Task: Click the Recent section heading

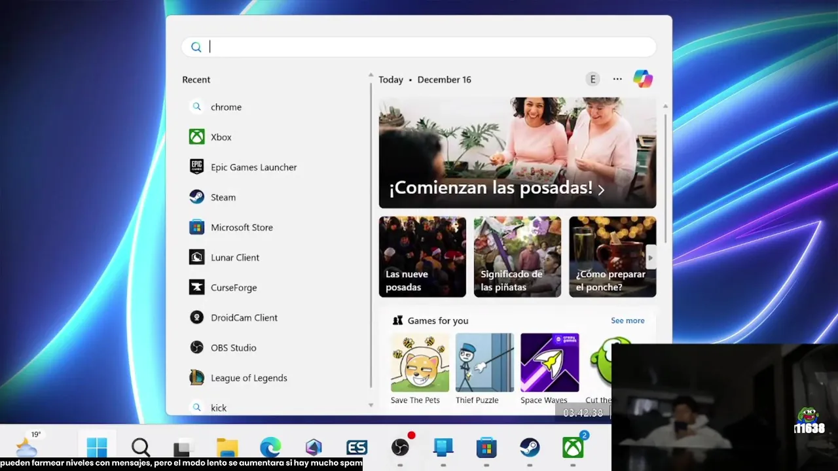Action: [196, 80]
